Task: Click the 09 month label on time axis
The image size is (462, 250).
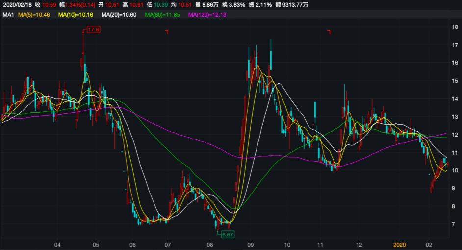Action: coord(251,245)
